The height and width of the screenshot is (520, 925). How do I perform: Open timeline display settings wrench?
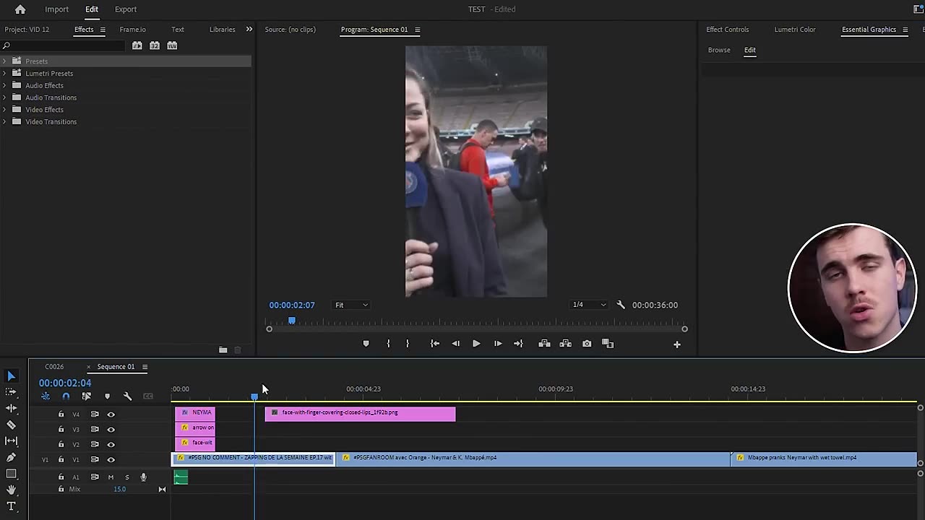click(127, 396)
